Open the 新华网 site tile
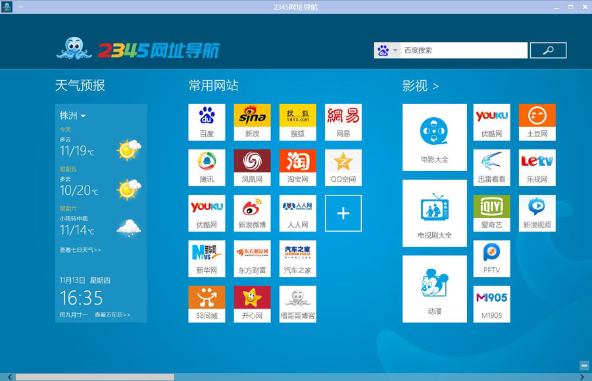 (207, 259)
